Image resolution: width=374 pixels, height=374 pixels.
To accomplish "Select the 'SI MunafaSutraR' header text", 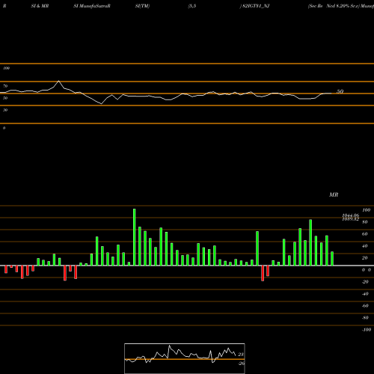I will coord(92,6).
